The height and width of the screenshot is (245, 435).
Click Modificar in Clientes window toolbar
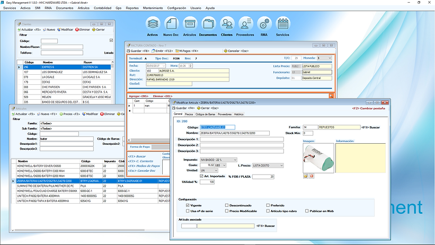click(x=65, y=30)
